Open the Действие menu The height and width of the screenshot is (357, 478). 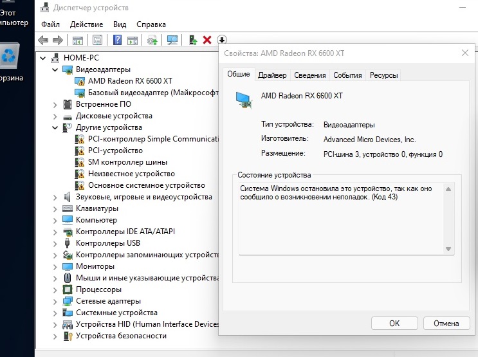point(87,24)
